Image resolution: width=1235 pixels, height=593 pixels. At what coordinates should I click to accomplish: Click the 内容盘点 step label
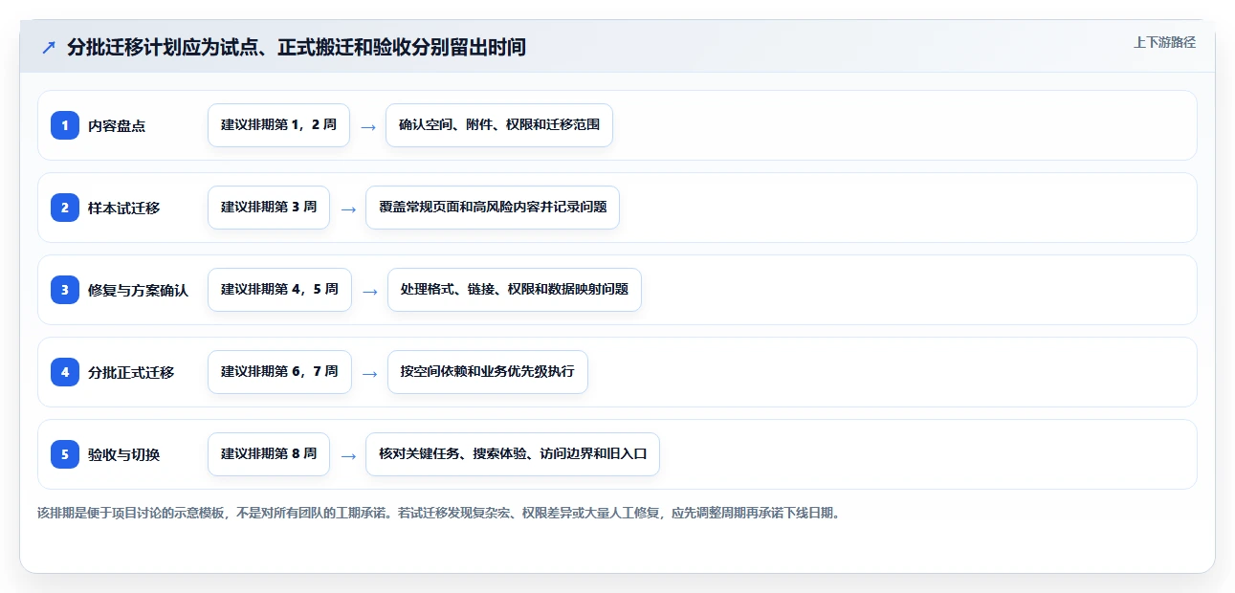click(x=117, y=125)
